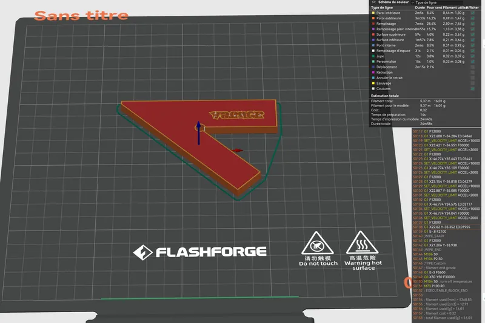Select G-code line 50150 M104 turn off temperature
The image size is (485, 323).
[446, 282]
